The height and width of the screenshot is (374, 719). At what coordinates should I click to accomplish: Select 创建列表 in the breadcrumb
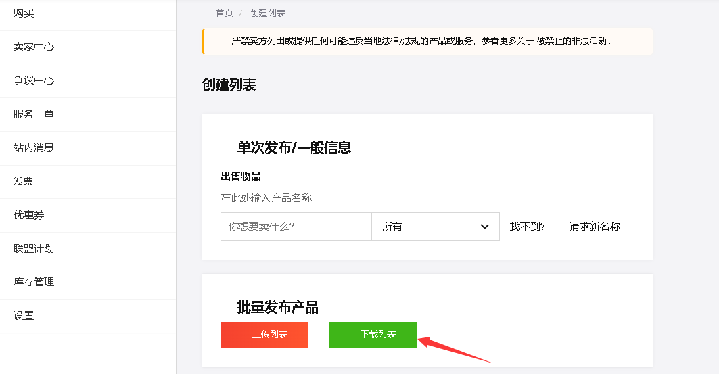[x=268, y=14]
